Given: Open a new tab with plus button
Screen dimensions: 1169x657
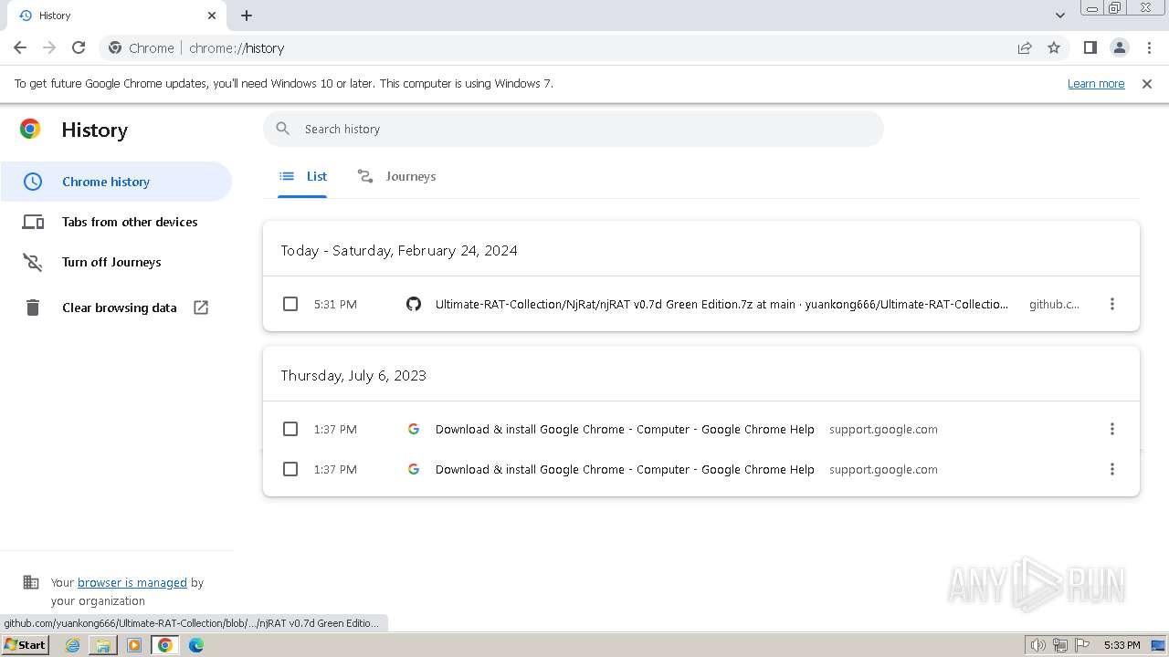Looking at the screenshot, I should coord(247,16).
